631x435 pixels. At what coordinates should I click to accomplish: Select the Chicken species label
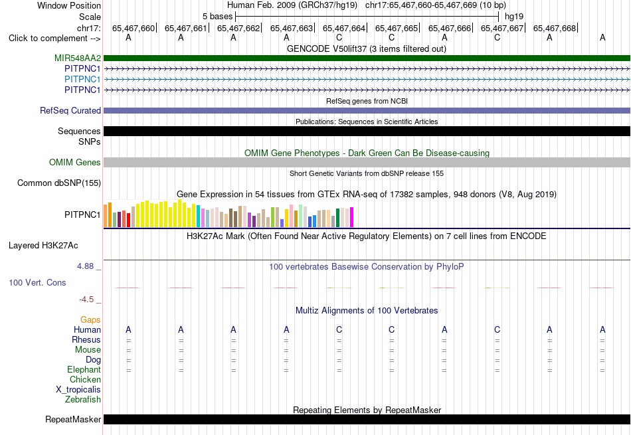click(x=85, y=380)
